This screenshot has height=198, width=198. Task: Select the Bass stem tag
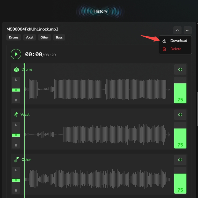(x=59, y=37)
